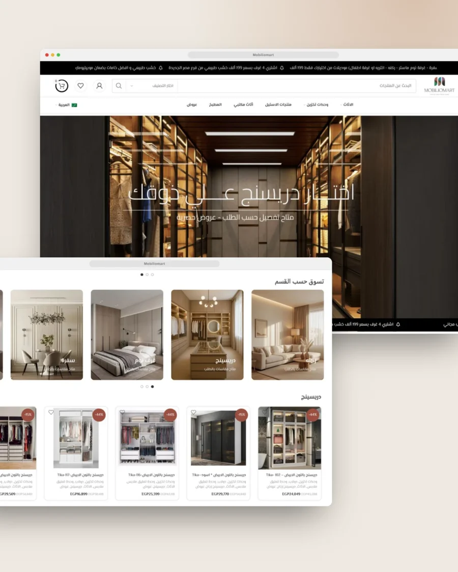Open the Tika-117 product image
Screen dimensions: 458x572
(76, 439)
